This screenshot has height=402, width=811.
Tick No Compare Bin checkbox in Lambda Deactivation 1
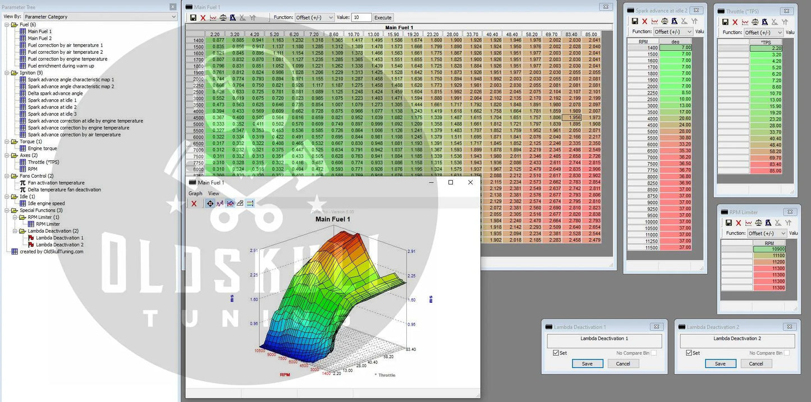(653, 353)
